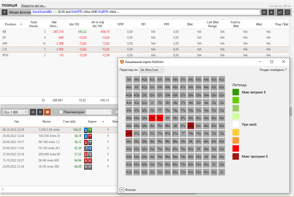Sort by 'Total Hands' column header
The image size is (294, 197).
pos(34,24)
